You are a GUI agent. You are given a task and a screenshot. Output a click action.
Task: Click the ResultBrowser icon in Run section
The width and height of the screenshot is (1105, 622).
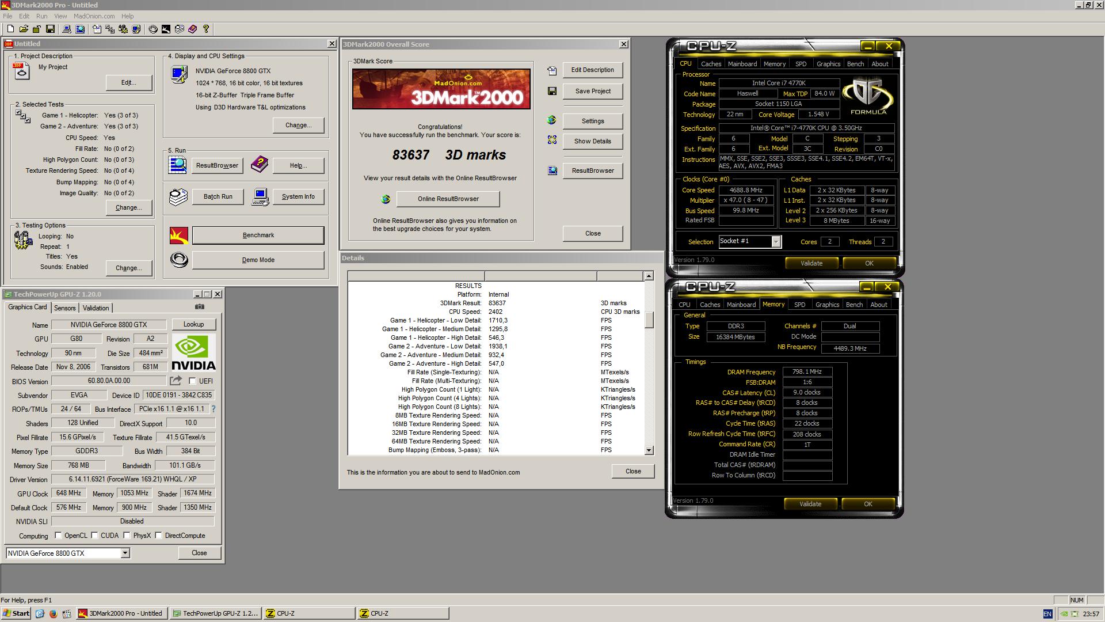pyautogui.click(x=177, y=165)
